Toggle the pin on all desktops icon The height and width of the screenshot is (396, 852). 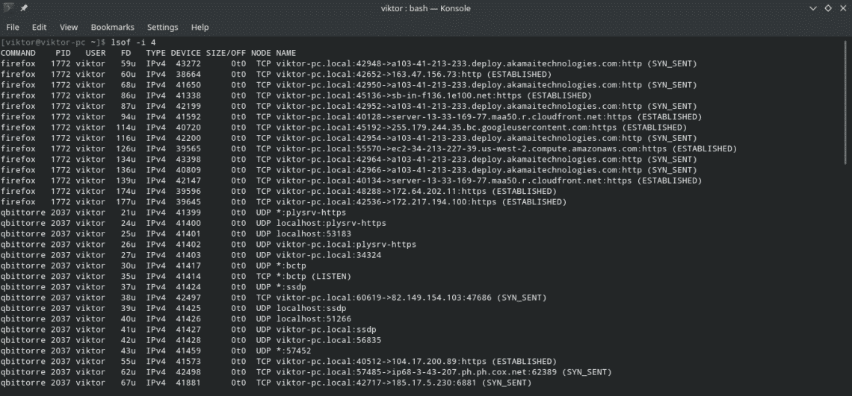tap(24, 8)
